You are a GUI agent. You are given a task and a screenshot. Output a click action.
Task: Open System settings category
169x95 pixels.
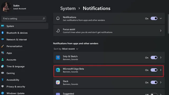[x=24, y=26]
